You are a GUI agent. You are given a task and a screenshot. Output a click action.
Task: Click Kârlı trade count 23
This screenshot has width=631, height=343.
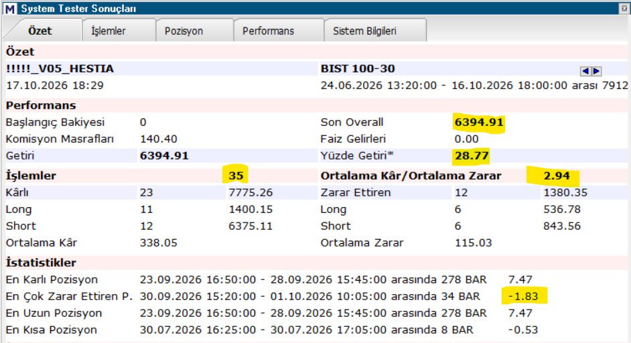click(146, 192)
